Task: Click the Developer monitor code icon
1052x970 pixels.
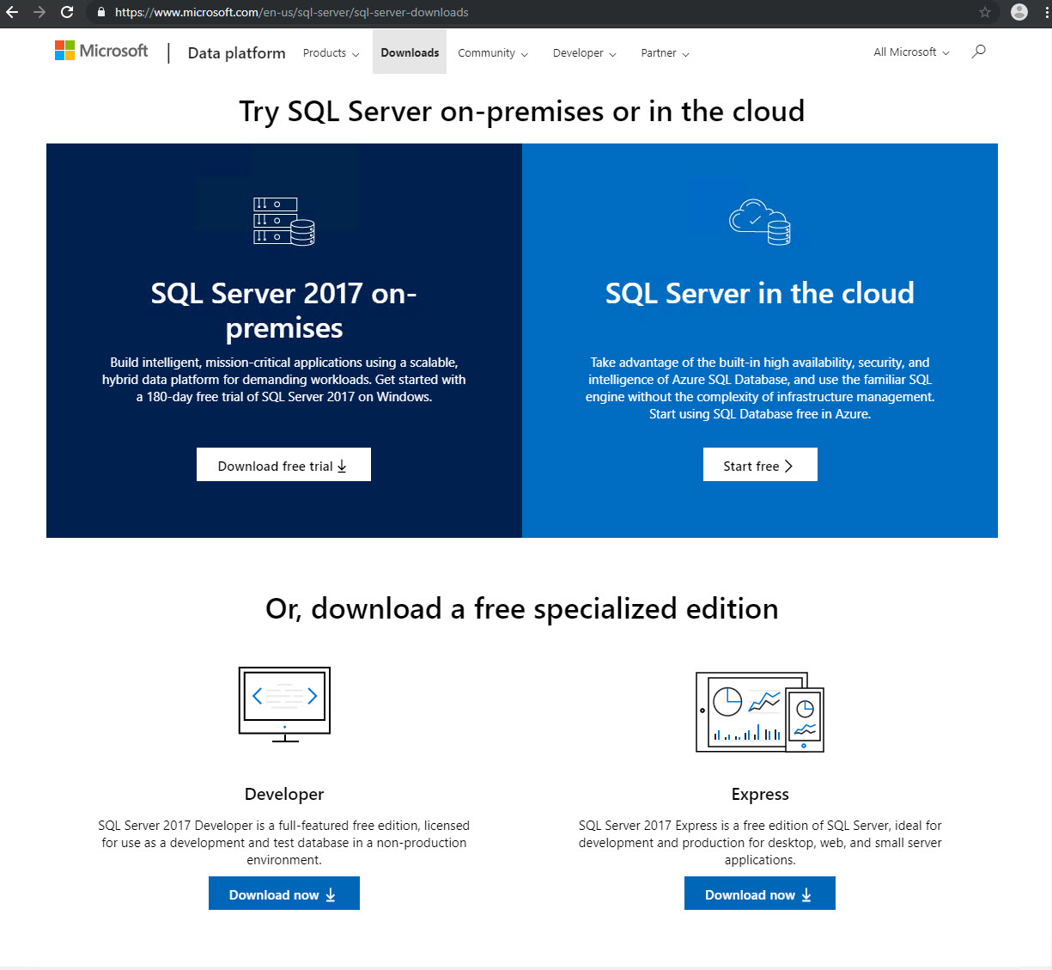Action: tap(284, 705)
